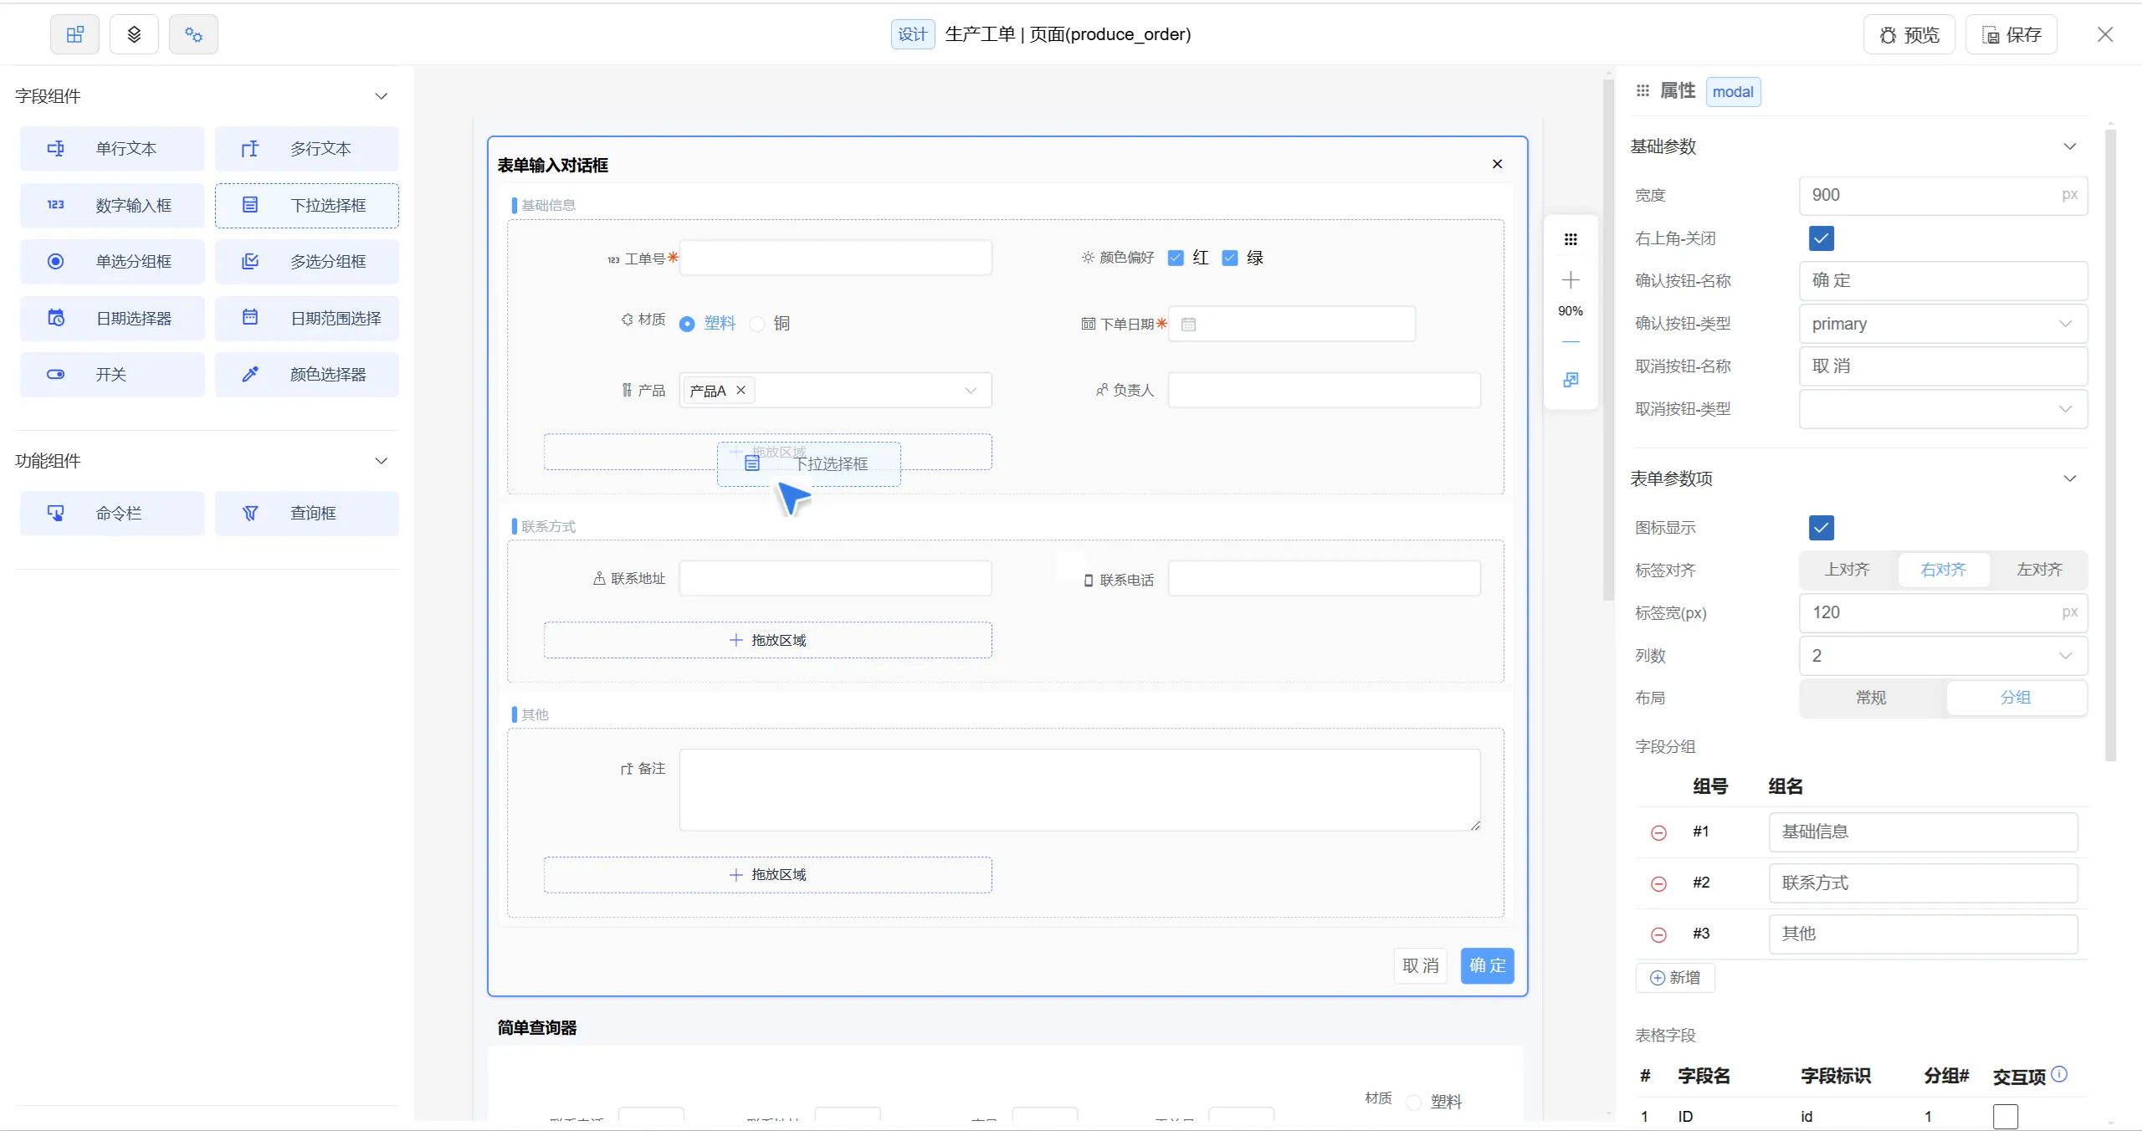Screen dimensions: 2142x1131
Task: Open the 取消按钮-类型 dropdown
Action: (x=1943, y=409)
